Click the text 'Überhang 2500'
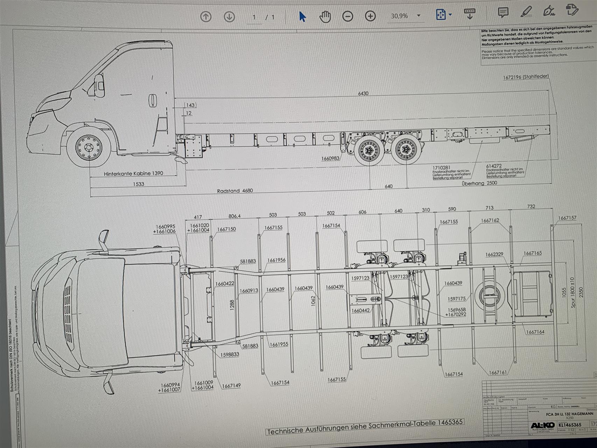The width and height of the screenshot is (597, 448). [479, 183]
